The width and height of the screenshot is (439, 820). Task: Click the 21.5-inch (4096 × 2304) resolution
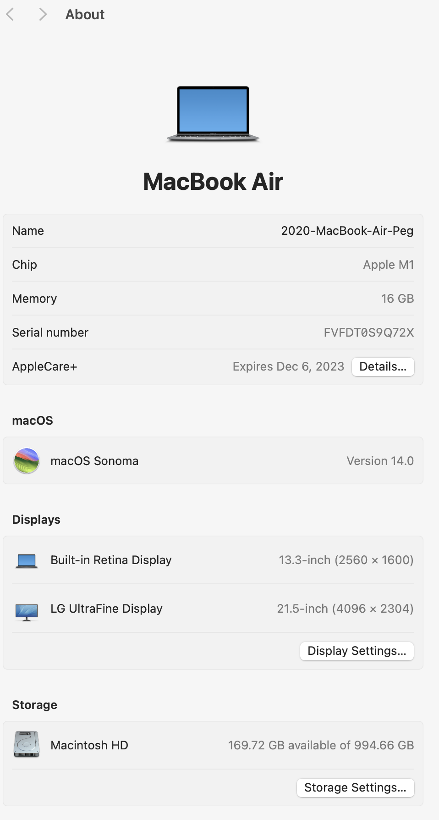point(346,609)
